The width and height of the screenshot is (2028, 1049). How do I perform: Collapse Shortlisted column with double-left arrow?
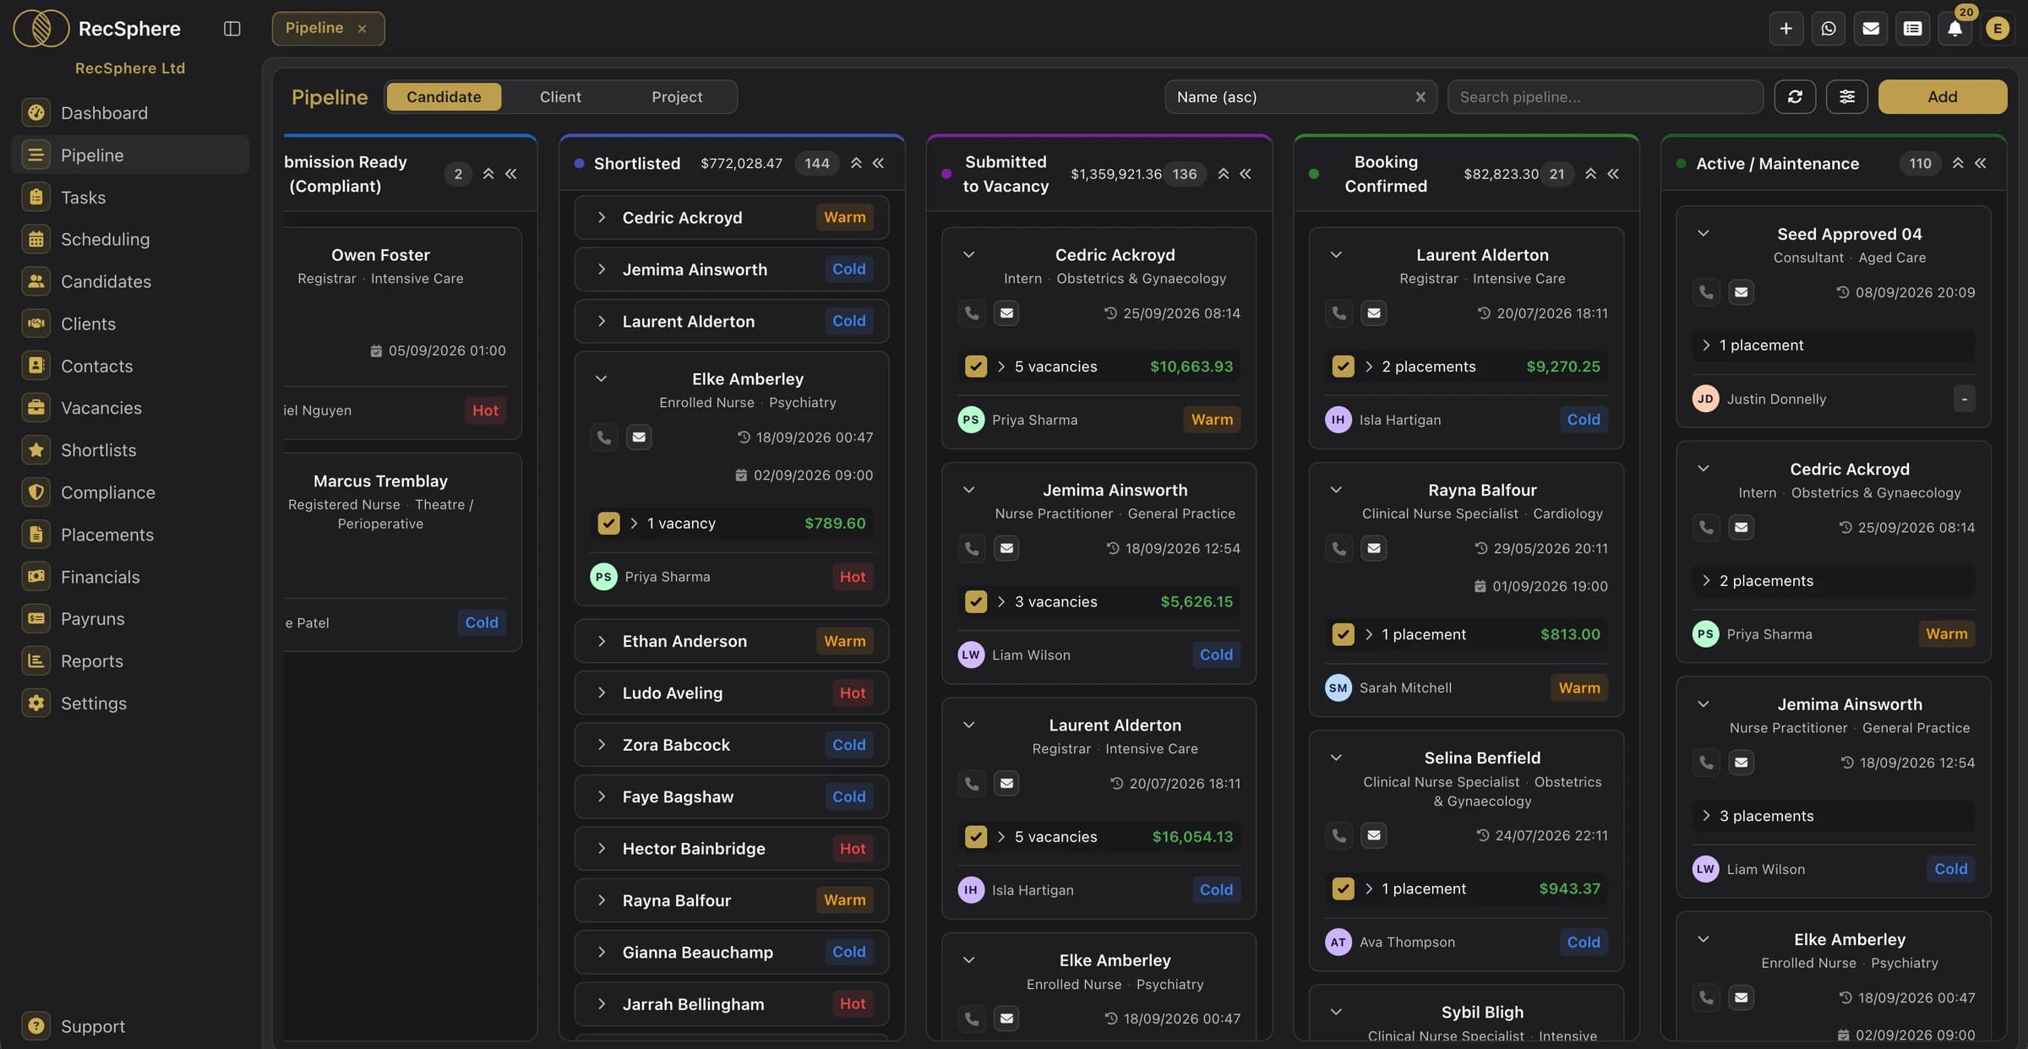tap(879, 163)
